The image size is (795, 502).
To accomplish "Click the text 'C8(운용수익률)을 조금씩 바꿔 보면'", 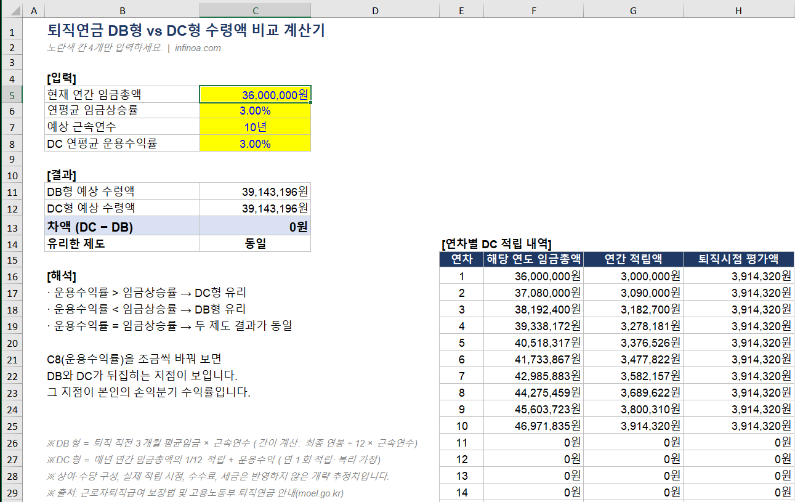I will click(x=134, y=359).
